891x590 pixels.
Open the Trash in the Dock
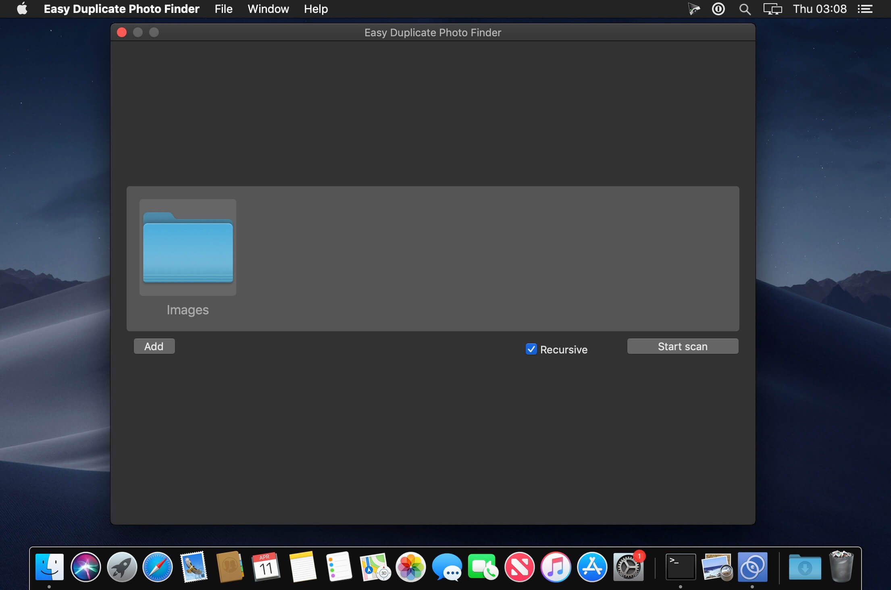click(841, 567)
